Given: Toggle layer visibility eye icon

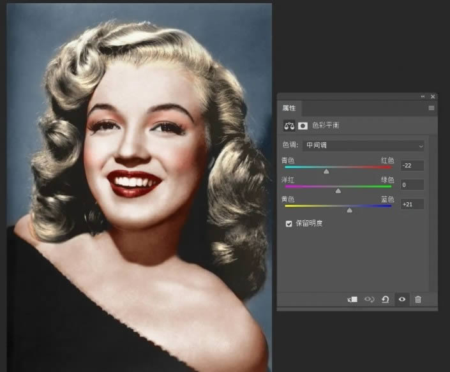Looking at the screenshot, I should [x=401, y=299].
